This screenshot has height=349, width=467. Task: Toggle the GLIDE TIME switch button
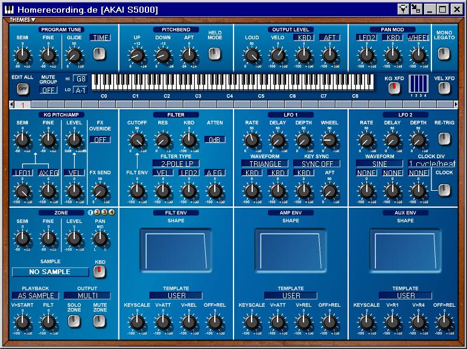(x=100, y=54)
